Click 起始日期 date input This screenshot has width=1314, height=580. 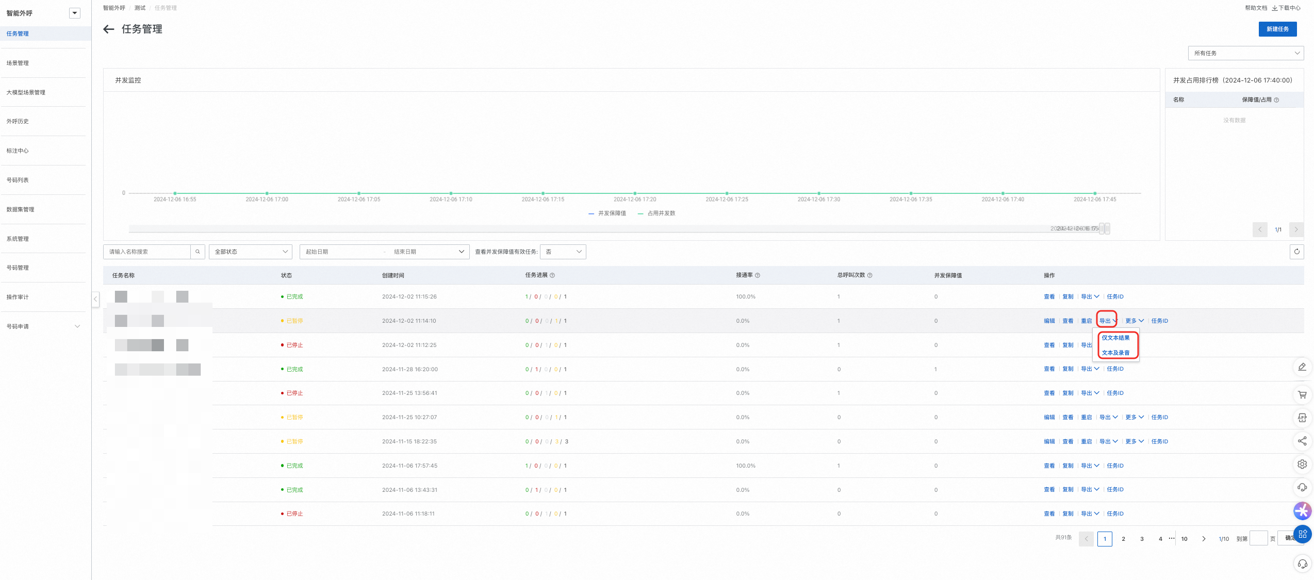click(340, 252)
